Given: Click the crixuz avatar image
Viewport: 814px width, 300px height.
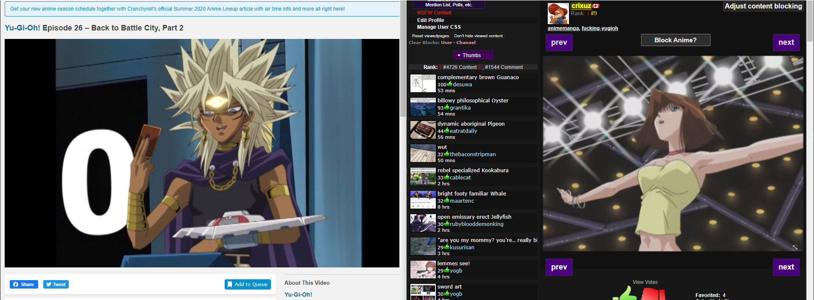Looking at the screenshot, I should pos(558,13).
